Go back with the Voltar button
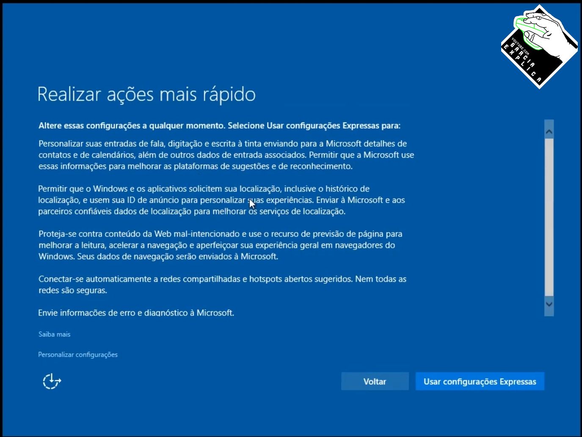This screenshot has width=582, height=437. [x=375, y=381]
